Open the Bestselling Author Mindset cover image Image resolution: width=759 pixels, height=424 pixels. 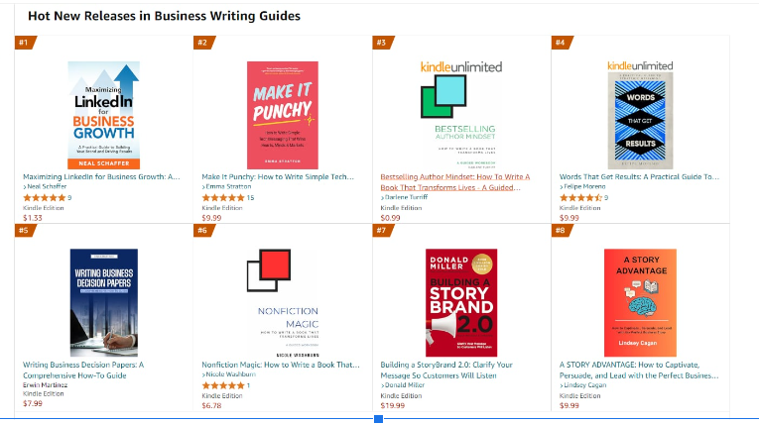click(460, 112)
